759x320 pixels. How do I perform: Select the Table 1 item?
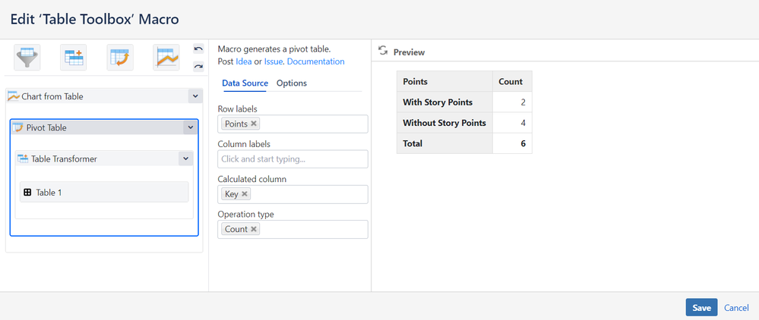[x=103, y=192]
